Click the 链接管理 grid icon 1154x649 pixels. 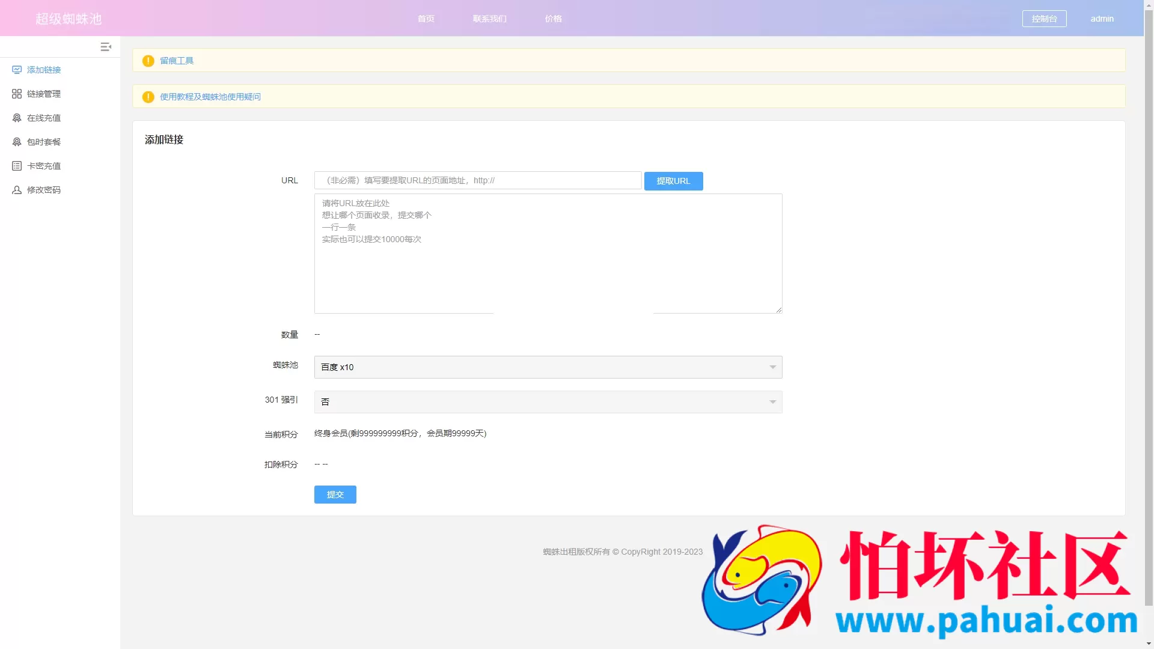[17, 94]
